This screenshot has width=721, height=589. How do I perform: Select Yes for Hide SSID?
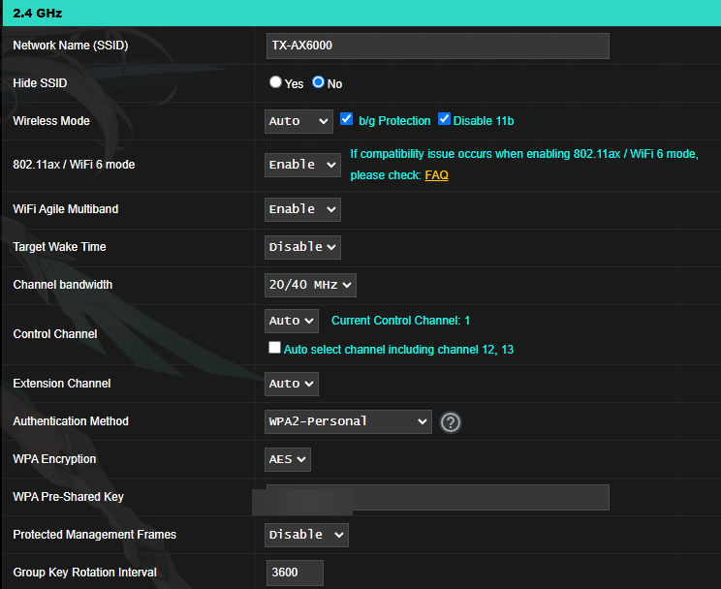coord(276,83)
